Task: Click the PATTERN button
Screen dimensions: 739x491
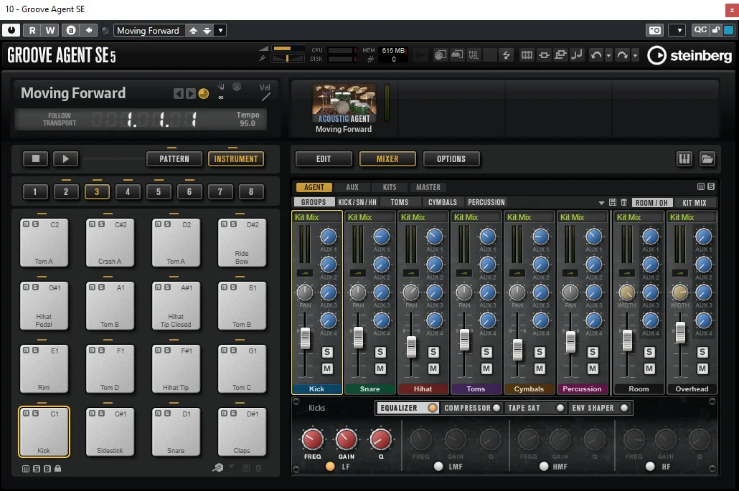Action: 174,158
